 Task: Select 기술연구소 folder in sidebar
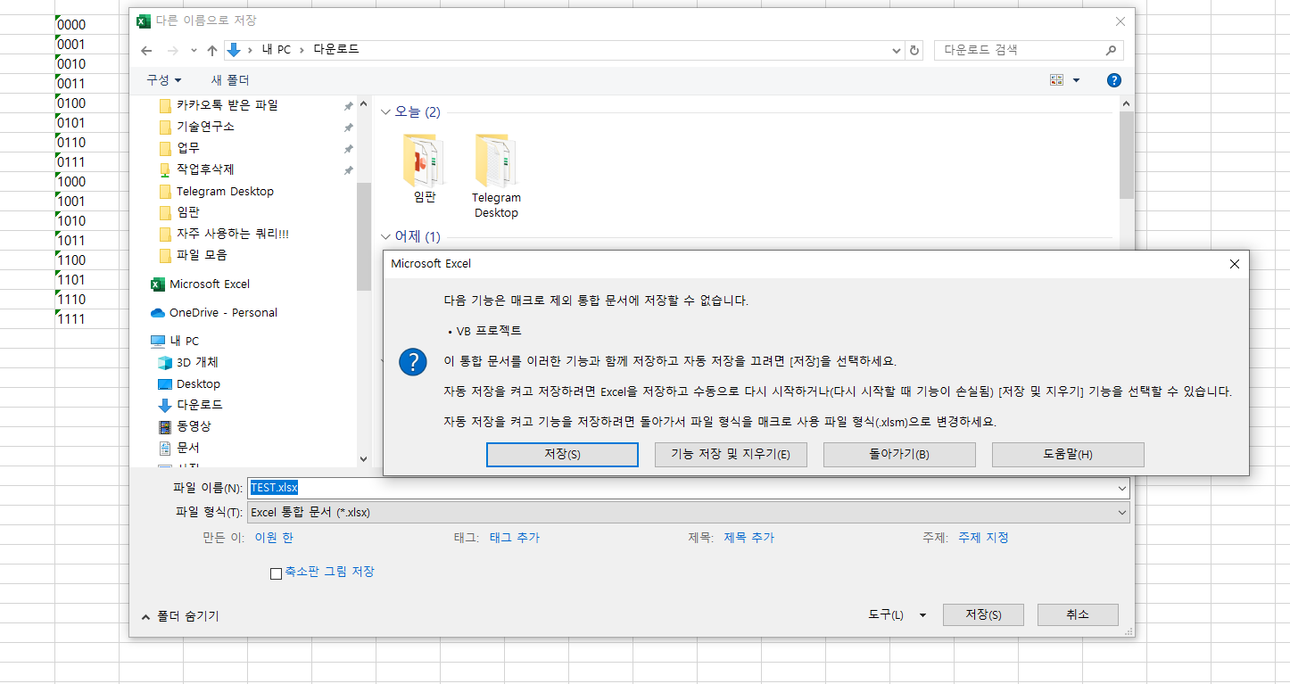click(x=205, y=127)
